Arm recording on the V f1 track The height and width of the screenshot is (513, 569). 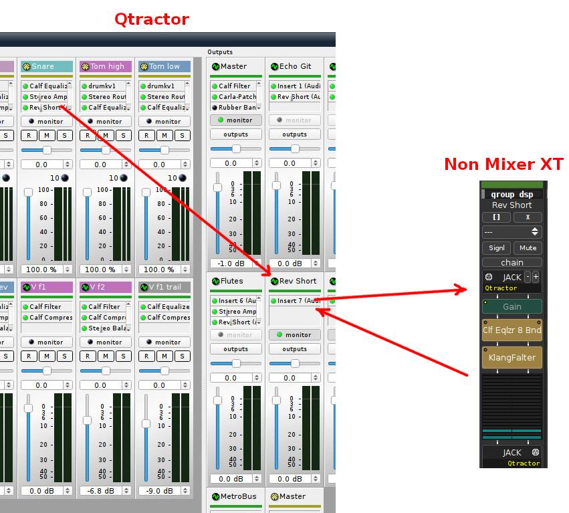[29, 356]
